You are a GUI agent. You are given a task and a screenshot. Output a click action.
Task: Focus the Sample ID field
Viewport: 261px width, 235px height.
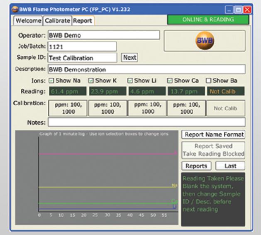click(x=83, y=58)
